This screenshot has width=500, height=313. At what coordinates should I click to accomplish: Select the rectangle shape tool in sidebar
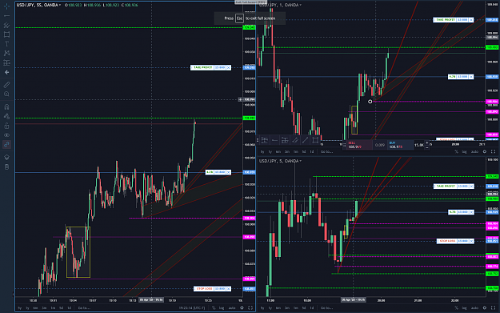click(6, 34)
